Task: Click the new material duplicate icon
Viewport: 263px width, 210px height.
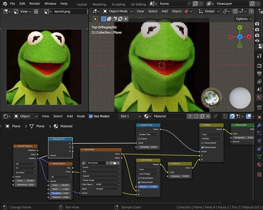Action: (x=202, y=116)
